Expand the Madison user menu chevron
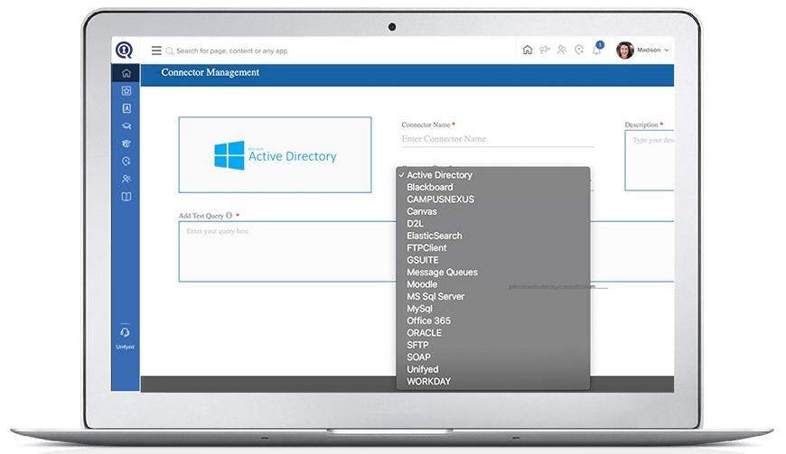 (x=666, y=50)
